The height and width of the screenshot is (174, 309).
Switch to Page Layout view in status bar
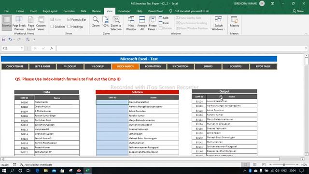click(254, 164)
